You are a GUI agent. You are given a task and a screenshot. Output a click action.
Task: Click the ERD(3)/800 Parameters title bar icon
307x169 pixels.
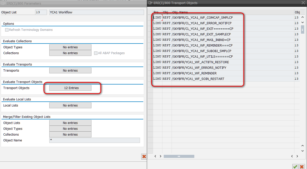pyautogui.click(x=3, y=3)
